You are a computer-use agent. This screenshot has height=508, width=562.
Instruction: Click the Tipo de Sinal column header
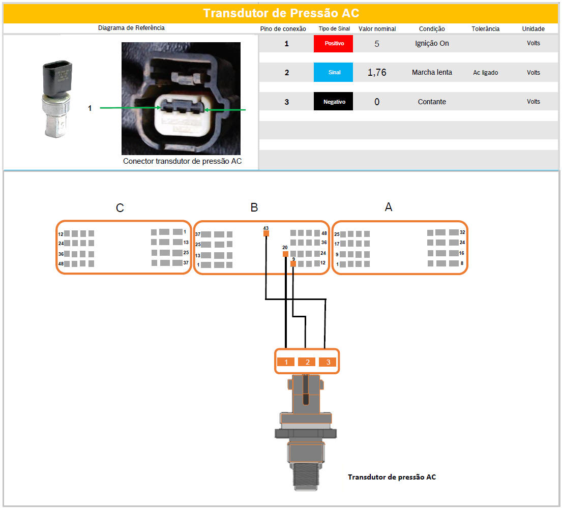click(x=334, y=29)
